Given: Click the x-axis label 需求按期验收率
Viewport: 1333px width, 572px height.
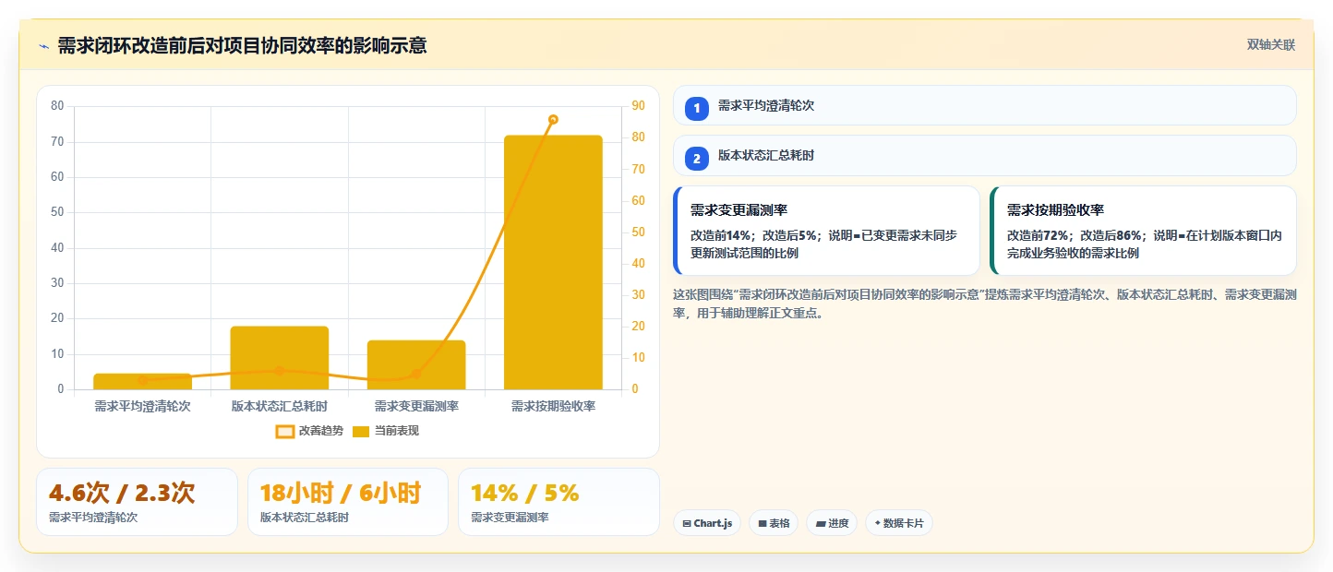Looking at the screenshot, I should (x=553, y=406).
